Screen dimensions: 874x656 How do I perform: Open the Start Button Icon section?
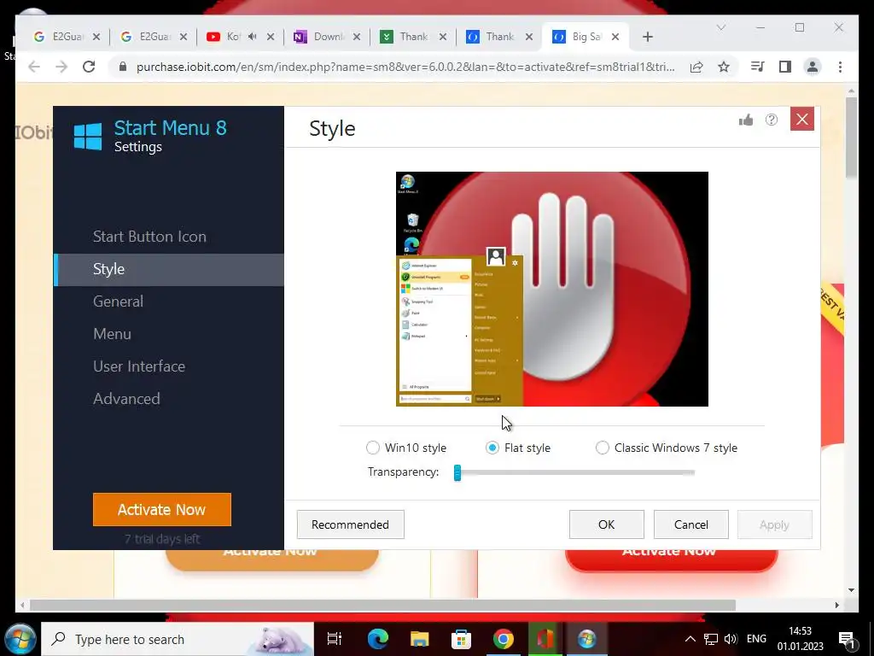(x=149, y=237)
